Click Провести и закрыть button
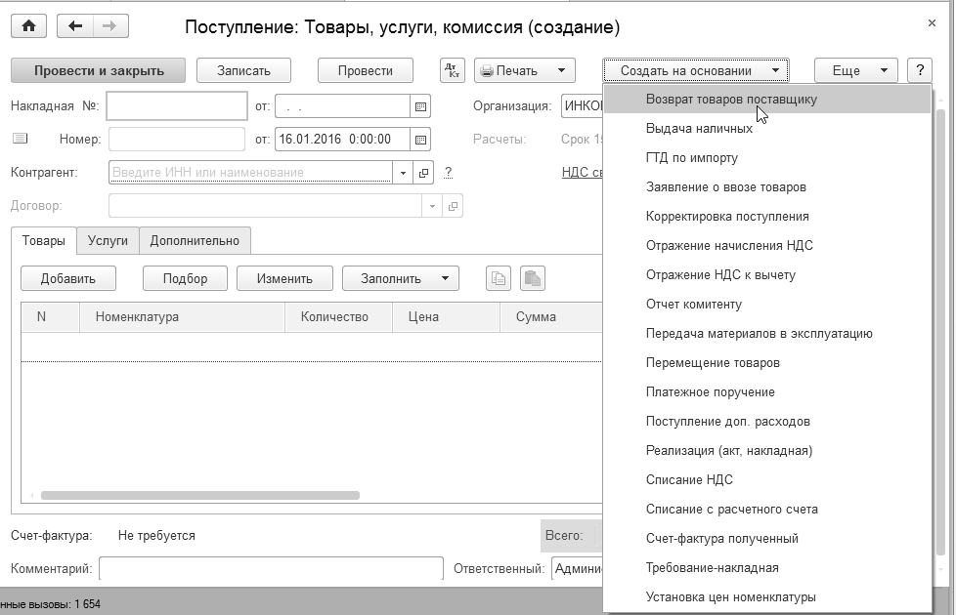This screenshot has height=615, width=956. (x=98, y=70)
